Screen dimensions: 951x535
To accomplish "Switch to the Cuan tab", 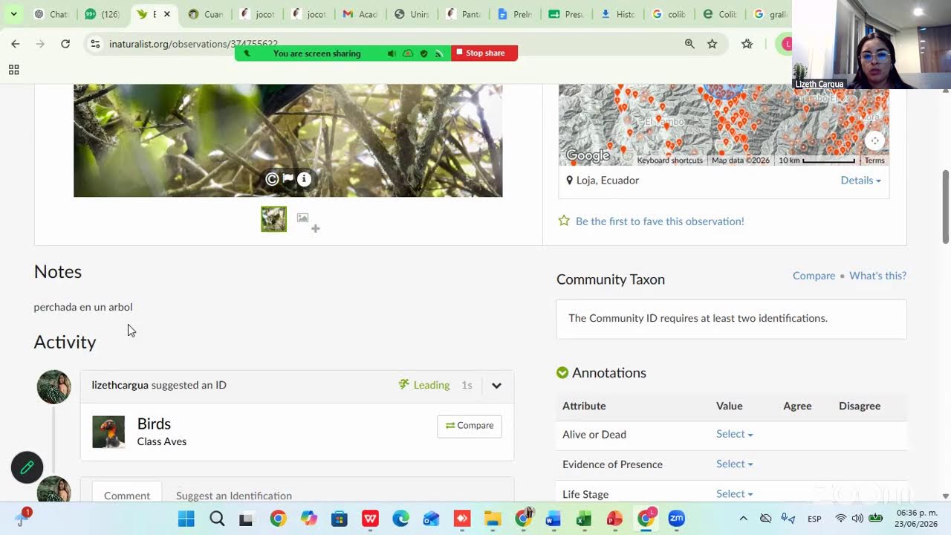I will click(x=206, y=14).
